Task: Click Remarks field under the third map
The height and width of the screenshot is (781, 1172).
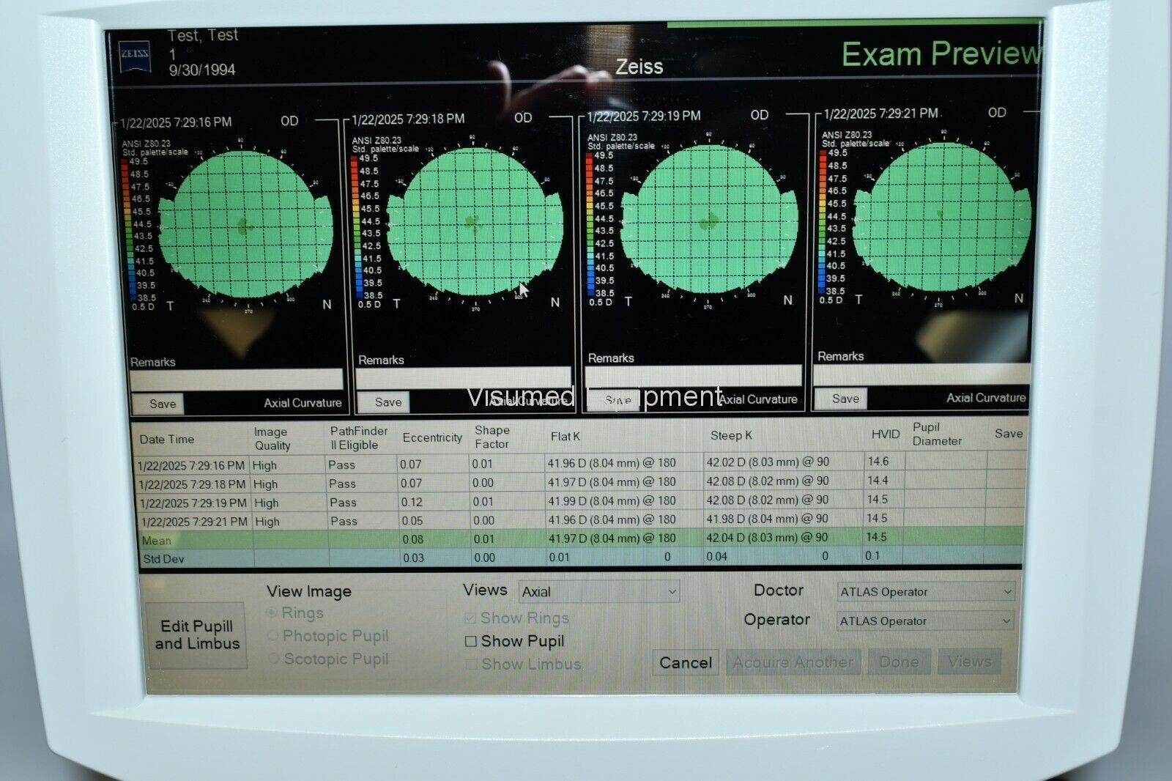Action: [x=692, y=375]
